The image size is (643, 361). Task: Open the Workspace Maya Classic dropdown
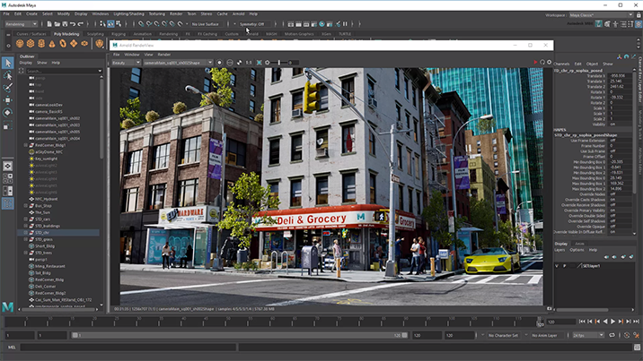[601, 15]
